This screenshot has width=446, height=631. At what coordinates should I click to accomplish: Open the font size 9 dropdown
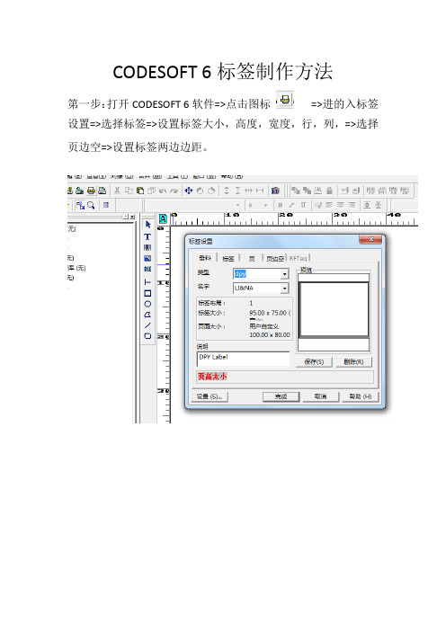pos(265,205)
